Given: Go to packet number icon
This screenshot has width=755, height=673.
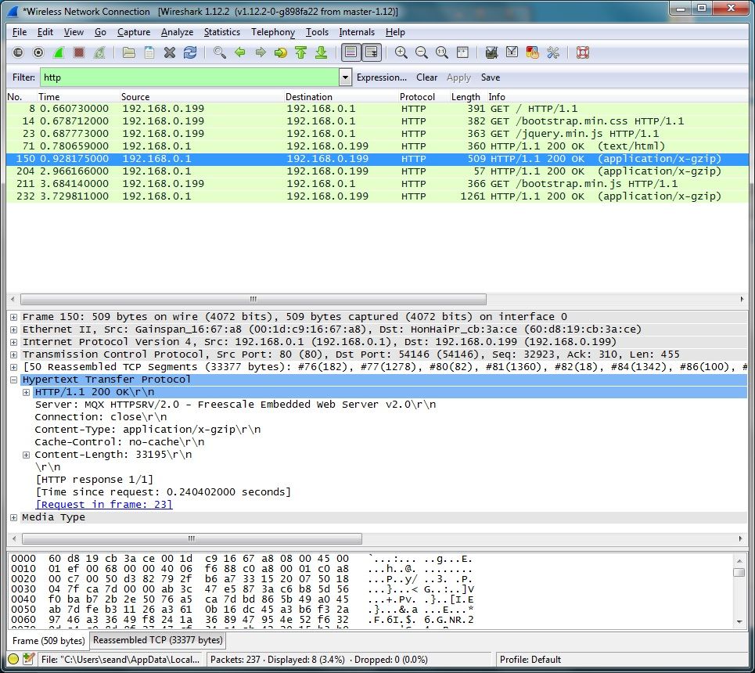Looking at the screenshot, I should 281,52.
